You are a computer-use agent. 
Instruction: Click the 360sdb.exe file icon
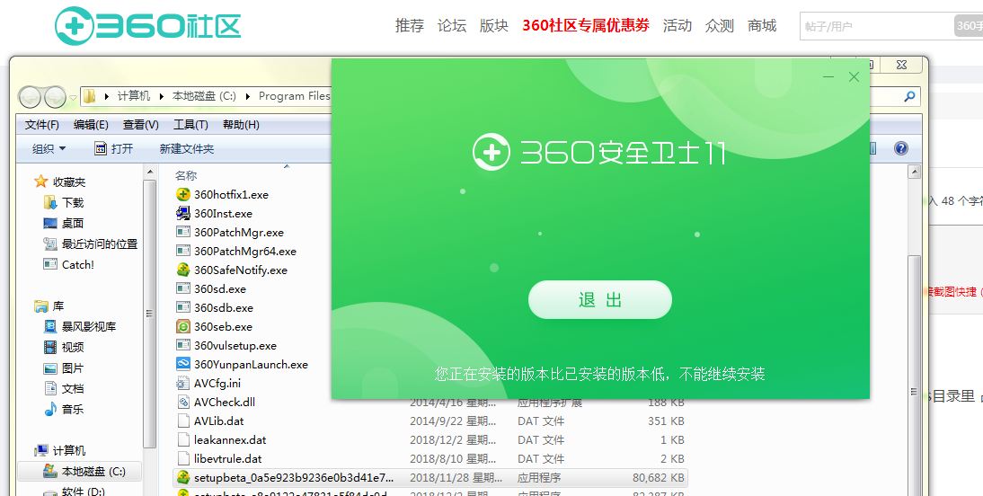click(x=183, y=307)
